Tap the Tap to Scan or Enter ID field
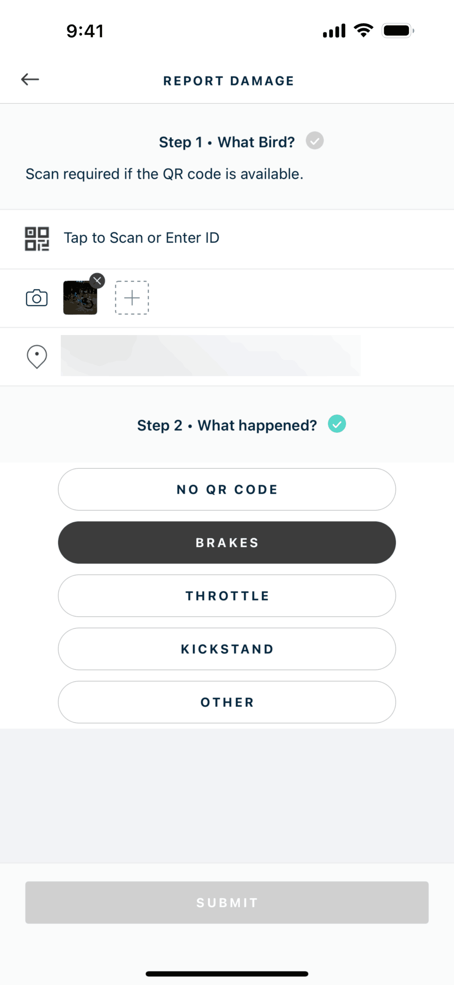454x985 pixels. (x=141, y=238)
